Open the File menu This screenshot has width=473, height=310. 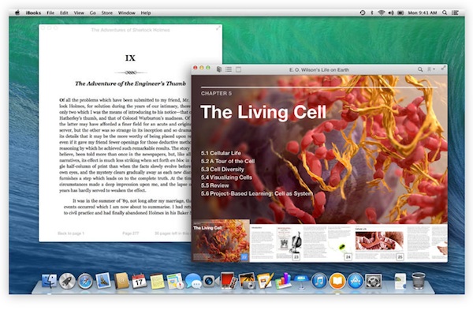pos(50,13)
